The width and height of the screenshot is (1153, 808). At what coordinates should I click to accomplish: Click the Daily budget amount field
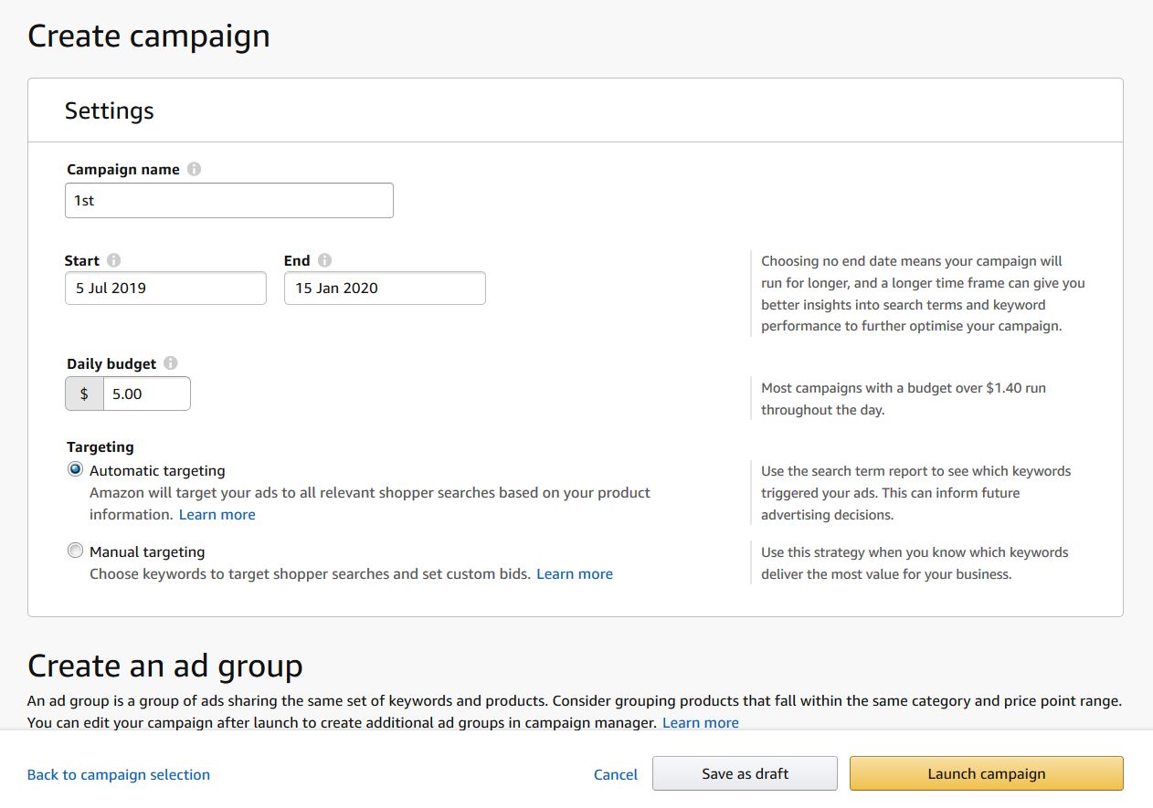click(146, 394)
